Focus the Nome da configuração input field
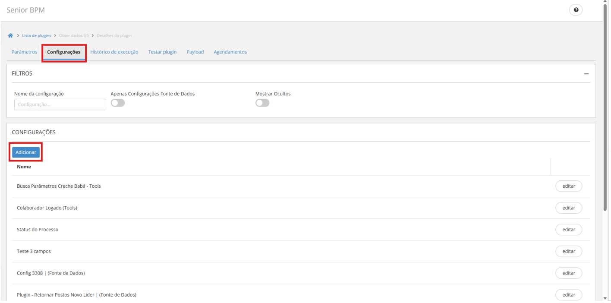The image size is (611, 303). coord(60,104)
